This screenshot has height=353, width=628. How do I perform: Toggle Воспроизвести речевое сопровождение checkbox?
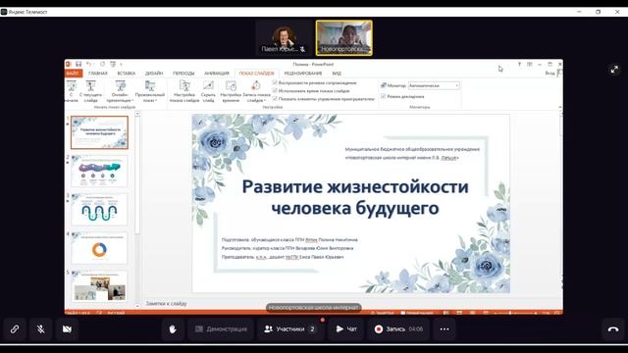coord(275,82)
